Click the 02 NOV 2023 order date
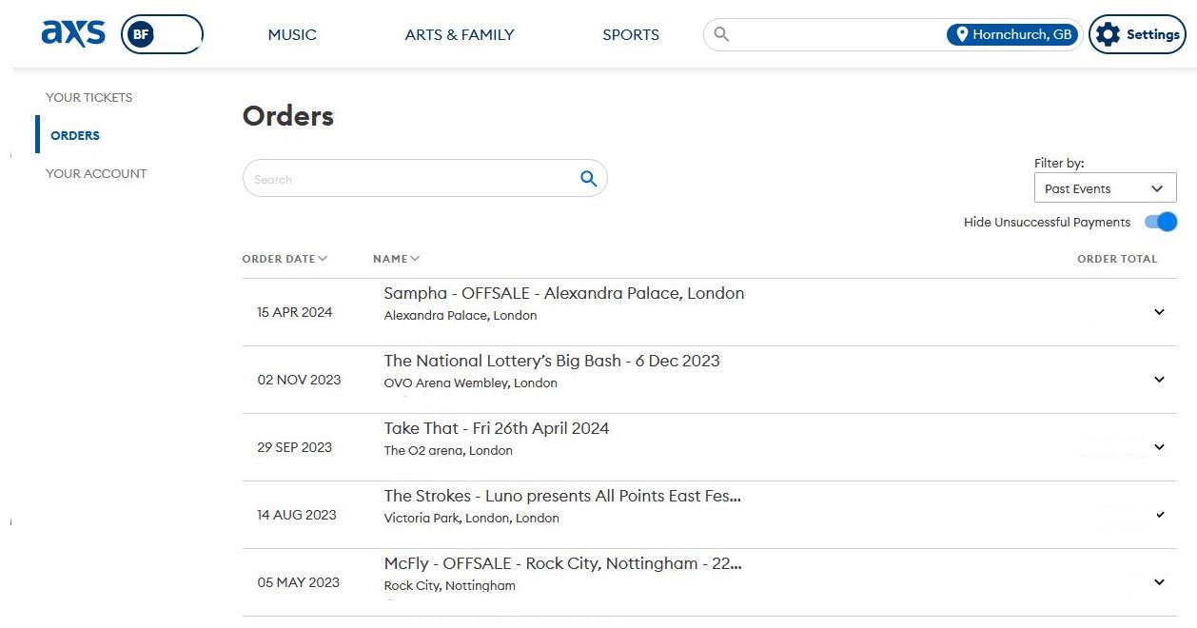 (x=299, y=380)
